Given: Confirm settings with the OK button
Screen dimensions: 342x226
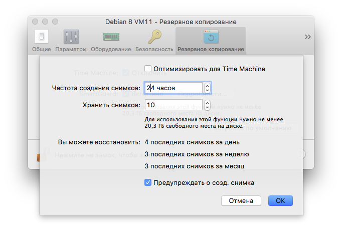Looking at the screenshot, I should 280,200.
